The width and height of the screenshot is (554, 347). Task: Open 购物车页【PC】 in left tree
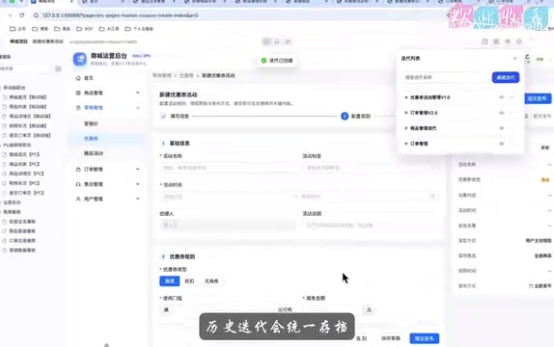pyautogui.click(x=24, y=183)
